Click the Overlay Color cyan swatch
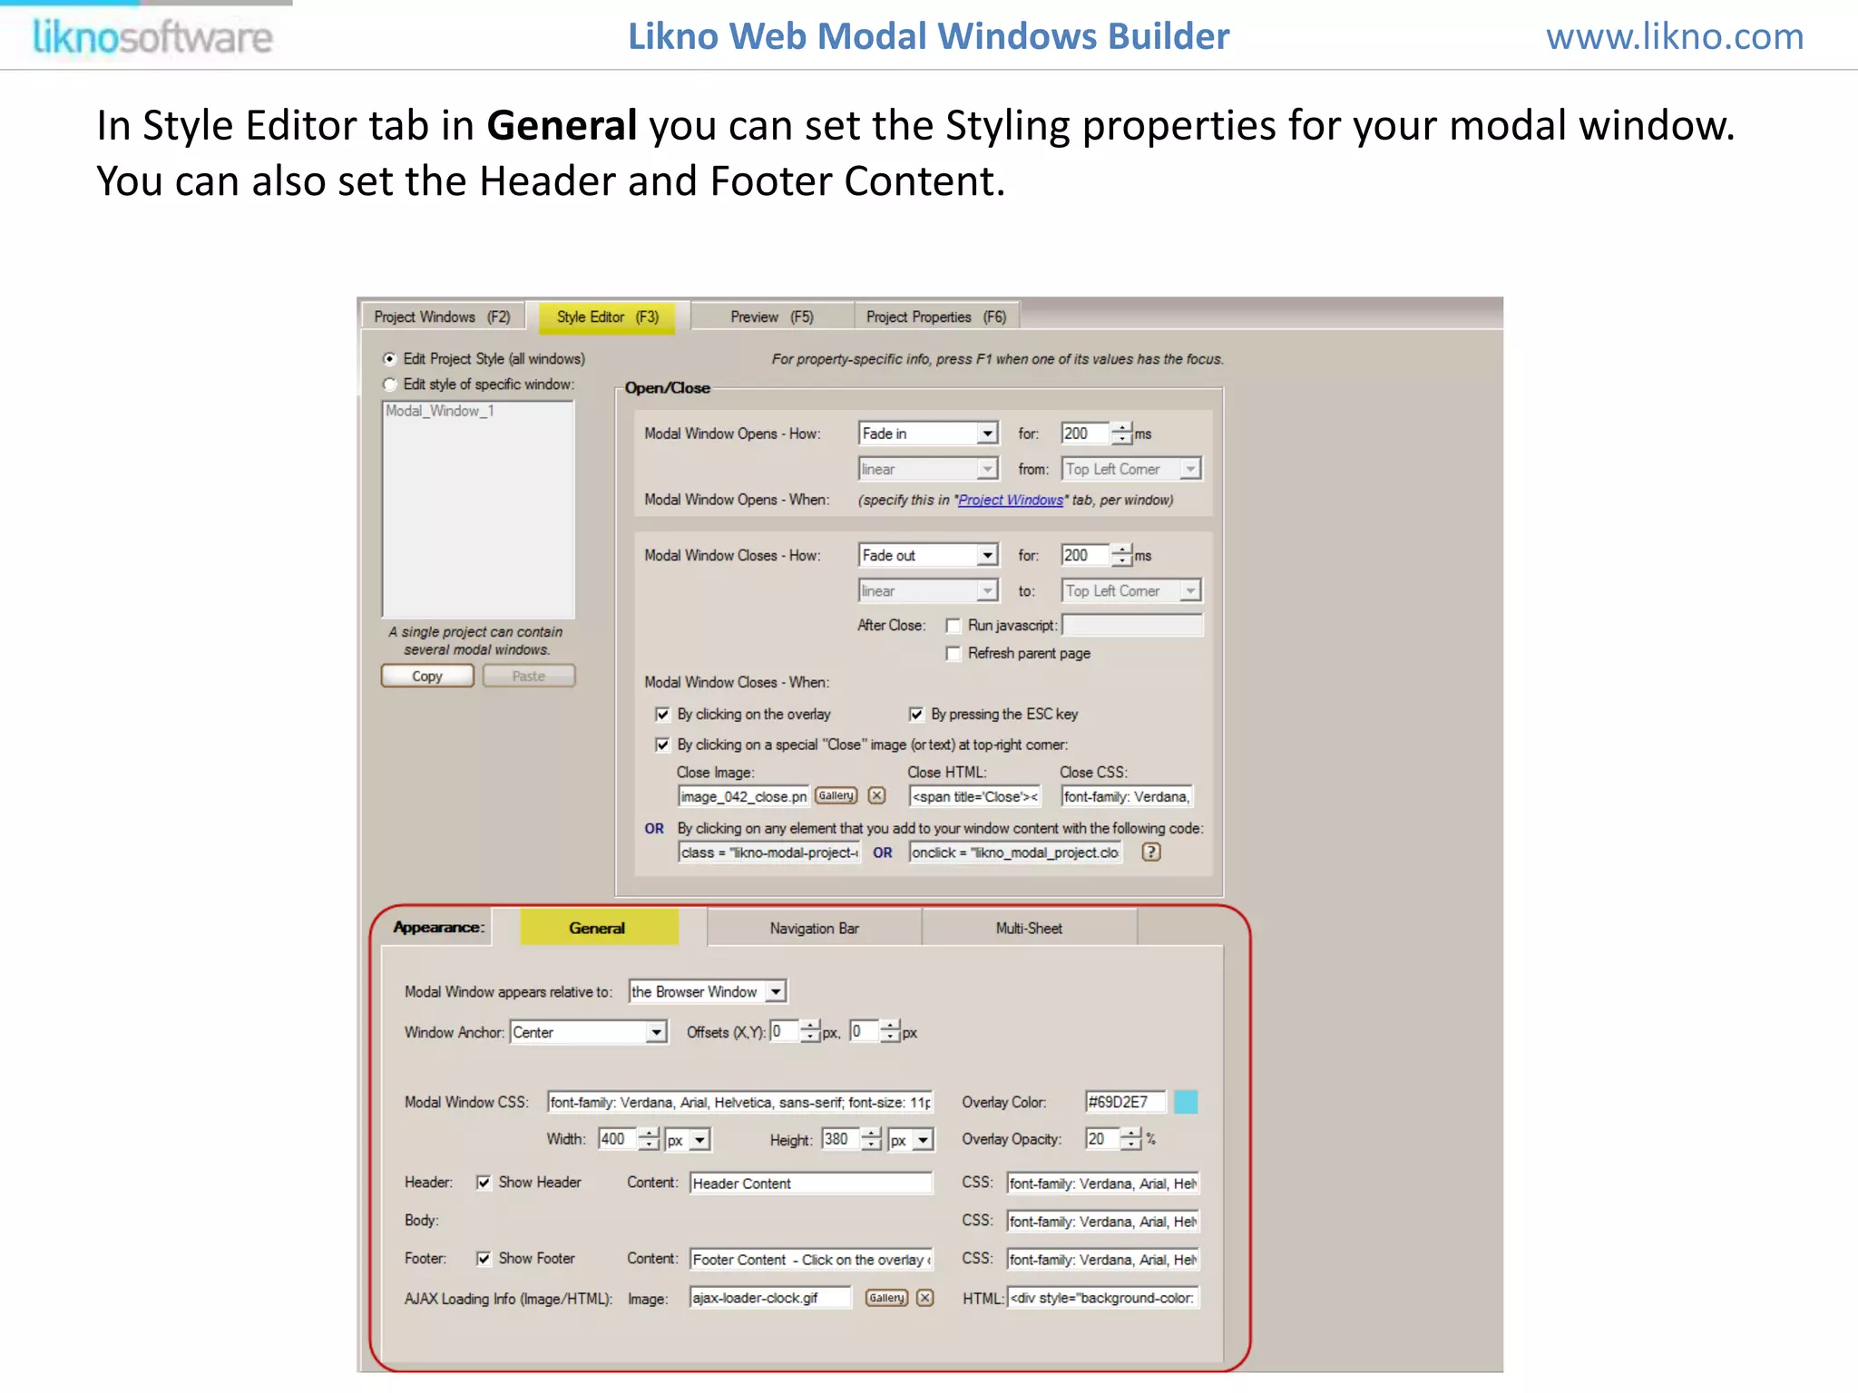Viewport: 1858px width, 1393px height. pos(1186,1102)
